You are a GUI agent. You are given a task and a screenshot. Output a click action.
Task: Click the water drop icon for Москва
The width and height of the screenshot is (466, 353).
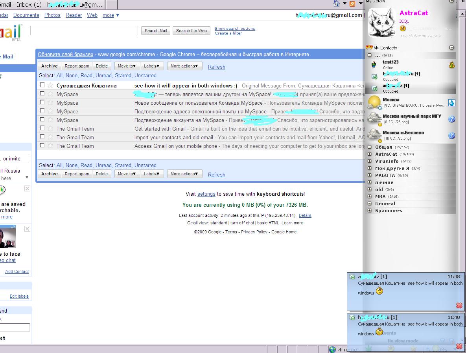point(452,102)
